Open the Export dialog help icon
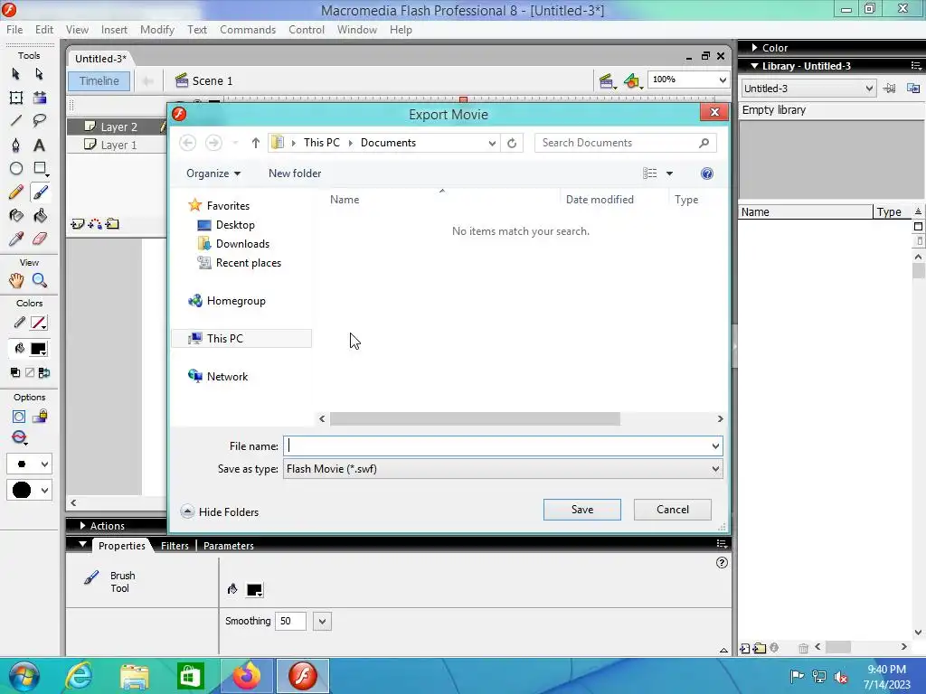This screenshot has height=694, width=926. tap(707, 173)
